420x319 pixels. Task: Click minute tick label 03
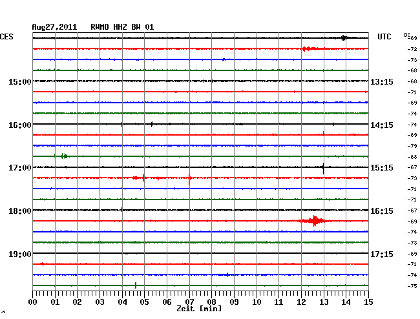(x=100, y=302)
